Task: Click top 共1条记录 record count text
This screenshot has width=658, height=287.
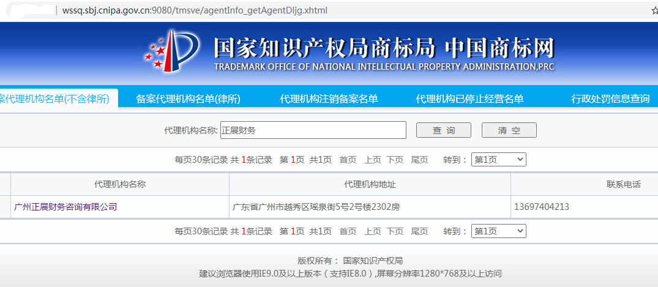Action: [x=252, y=160]
